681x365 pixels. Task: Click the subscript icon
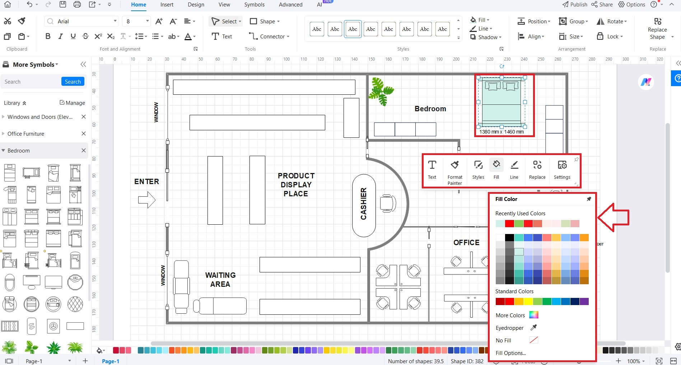click(111, 36)
